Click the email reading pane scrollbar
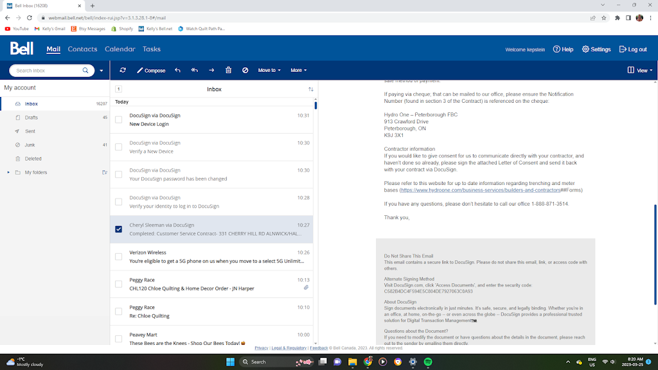The width and height of the screenshot is (658, 370). 655,254
